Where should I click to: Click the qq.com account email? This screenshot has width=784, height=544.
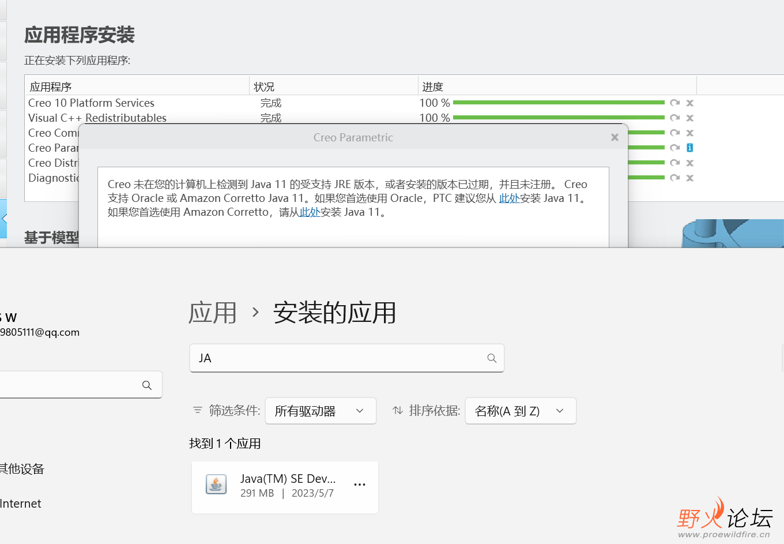(40, 332)
